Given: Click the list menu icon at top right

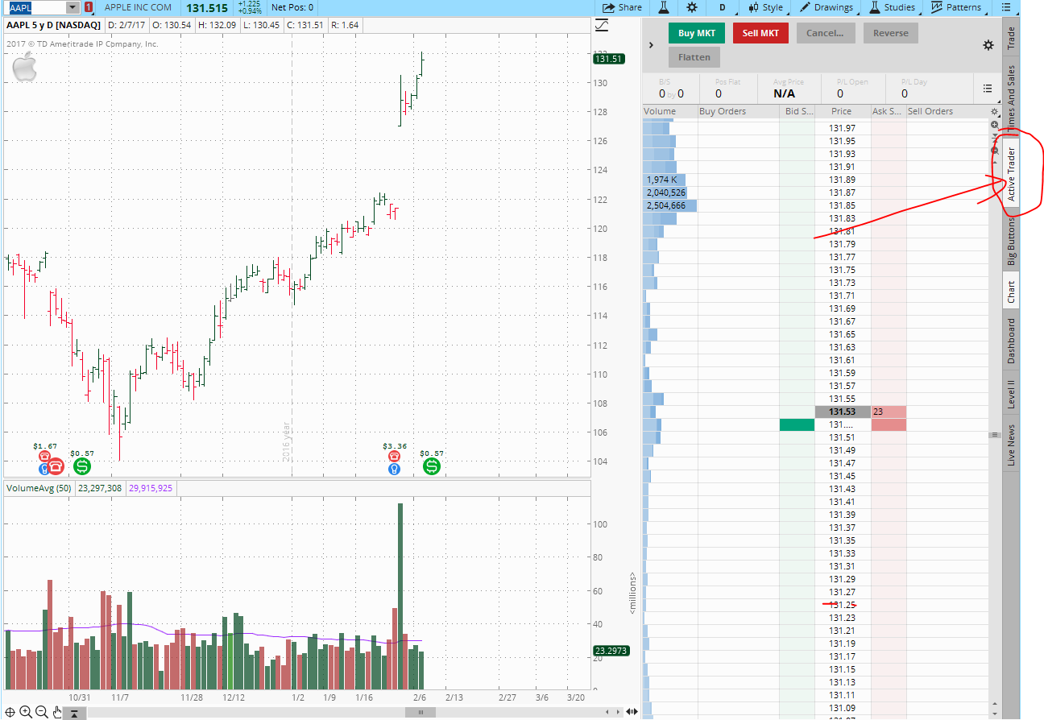Looking at the screenshot, I should 1005,7.
